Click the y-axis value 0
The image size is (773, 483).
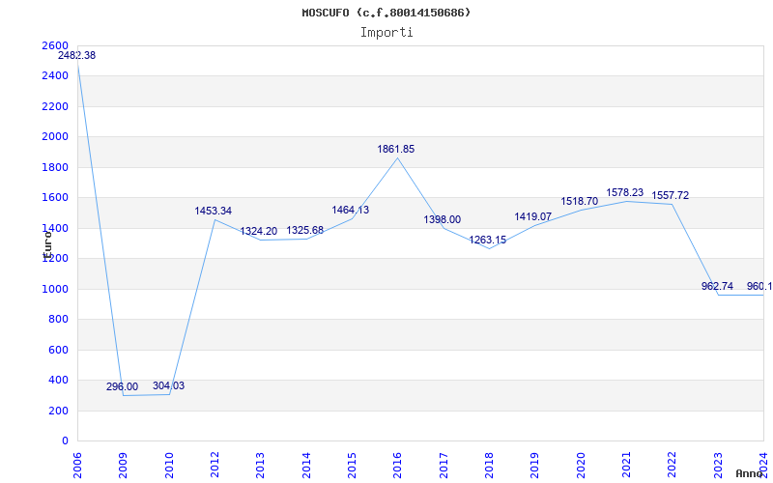pos(65,441)
